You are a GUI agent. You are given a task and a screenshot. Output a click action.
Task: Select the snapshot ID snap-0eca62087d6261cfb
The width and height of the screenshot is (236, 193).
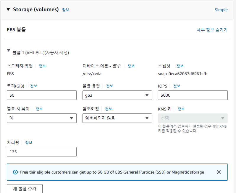point(182,74)
